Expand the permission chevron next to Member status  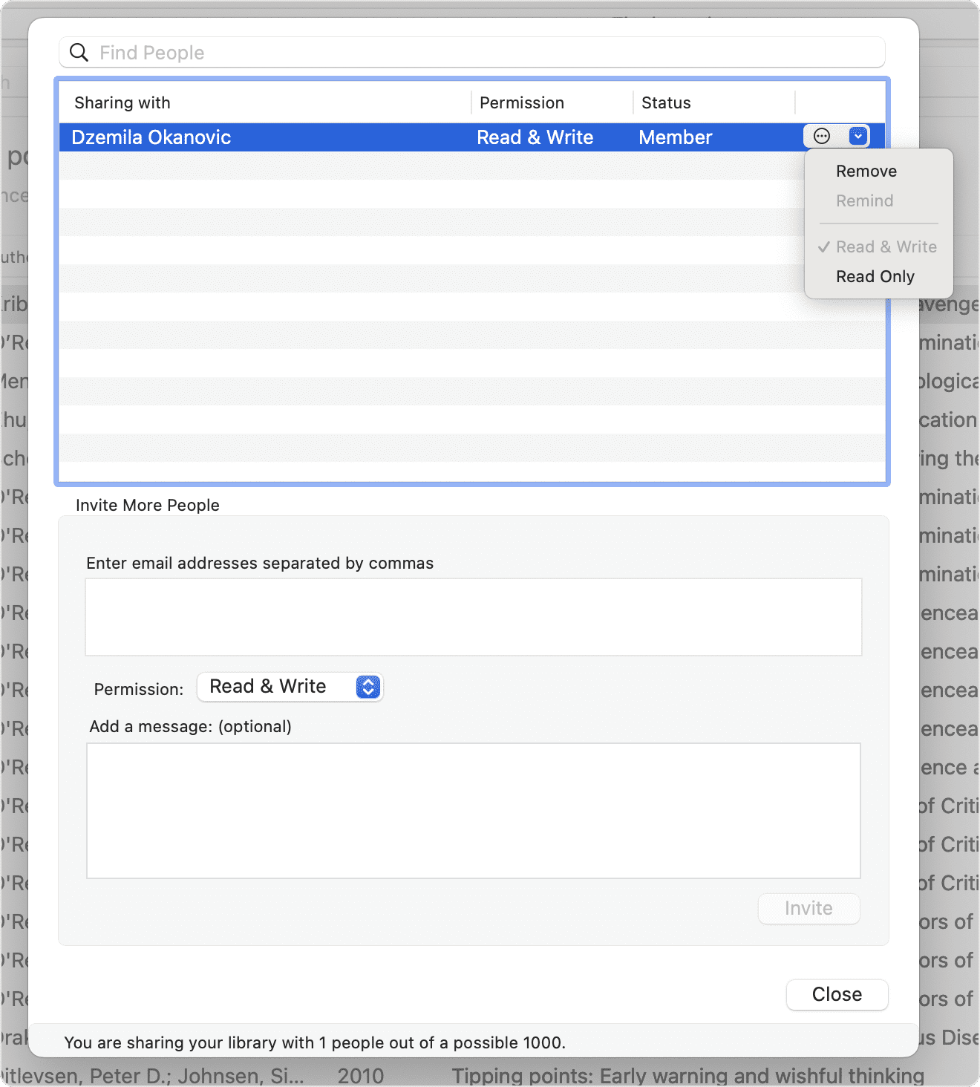pos(857,136)
